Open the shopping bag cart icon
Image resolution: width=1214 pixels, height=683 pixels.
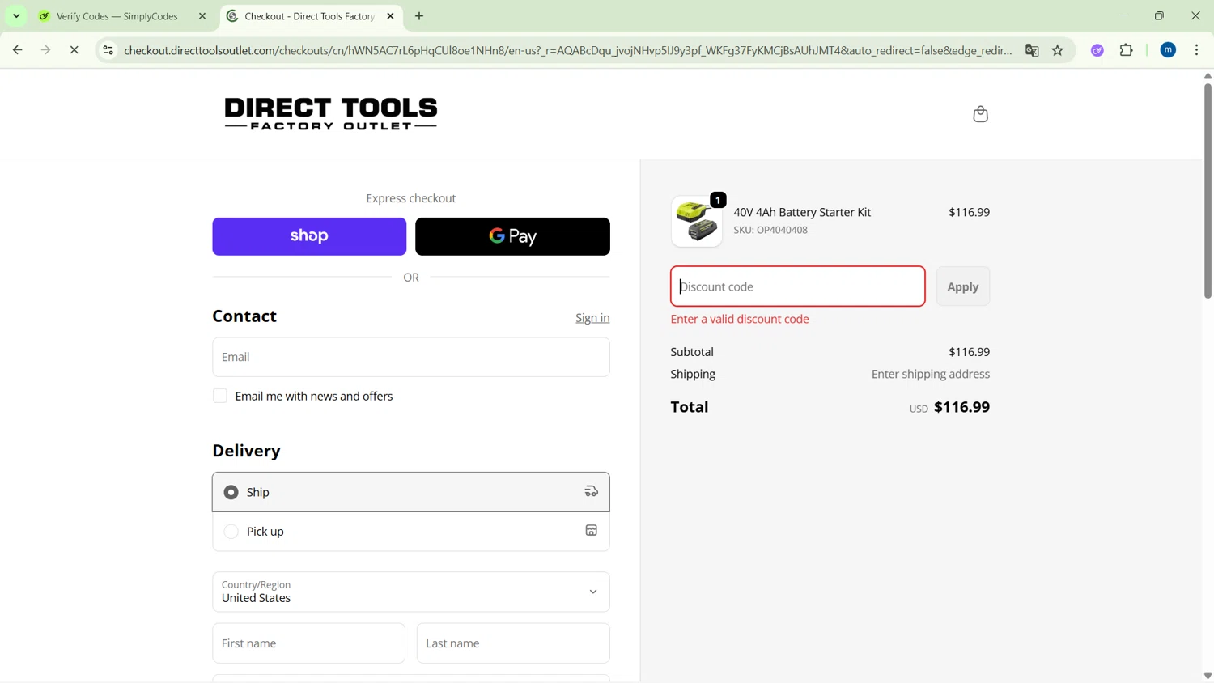click(x=980, y=114)
